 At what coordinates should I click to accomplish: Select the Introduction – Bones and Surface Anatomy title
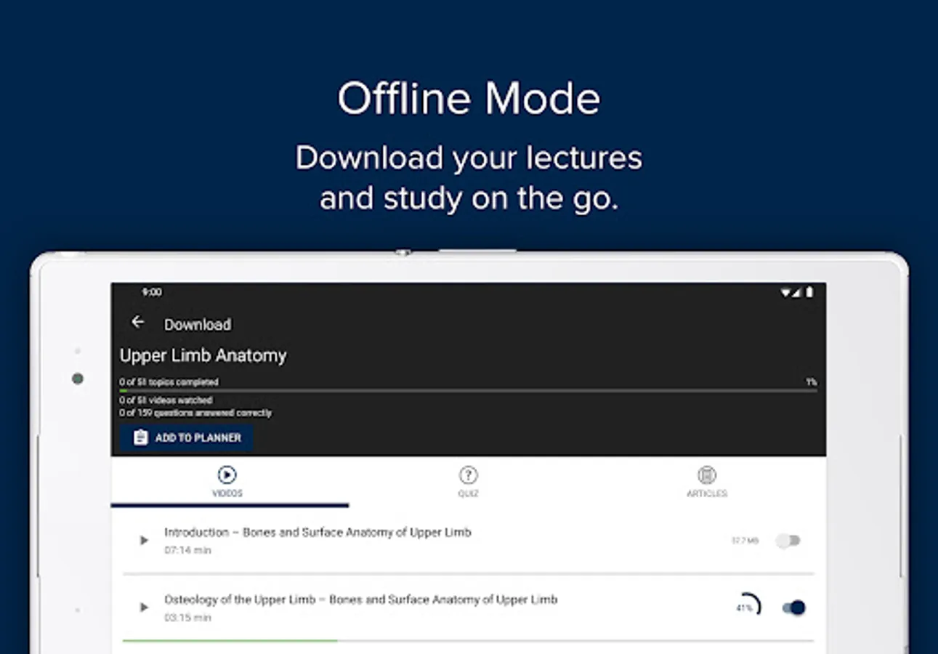(x=318, y=532)
